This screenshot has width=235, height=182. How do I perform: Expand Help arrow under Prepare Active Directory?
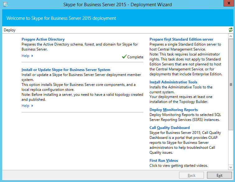pyautogui.click(x=32, y=56)
